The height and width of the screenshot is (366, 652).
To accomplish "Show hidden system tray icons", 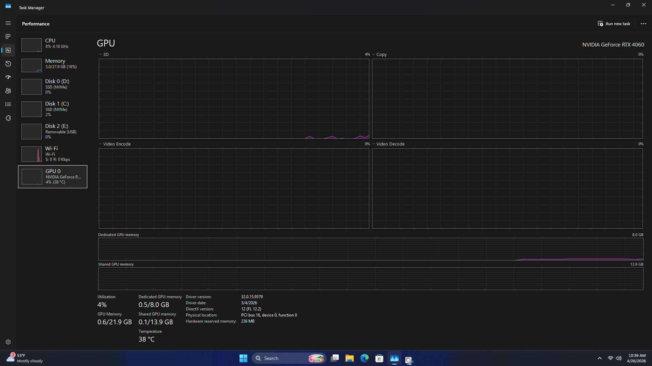I will pyautogui.click(x=600, y=358).
